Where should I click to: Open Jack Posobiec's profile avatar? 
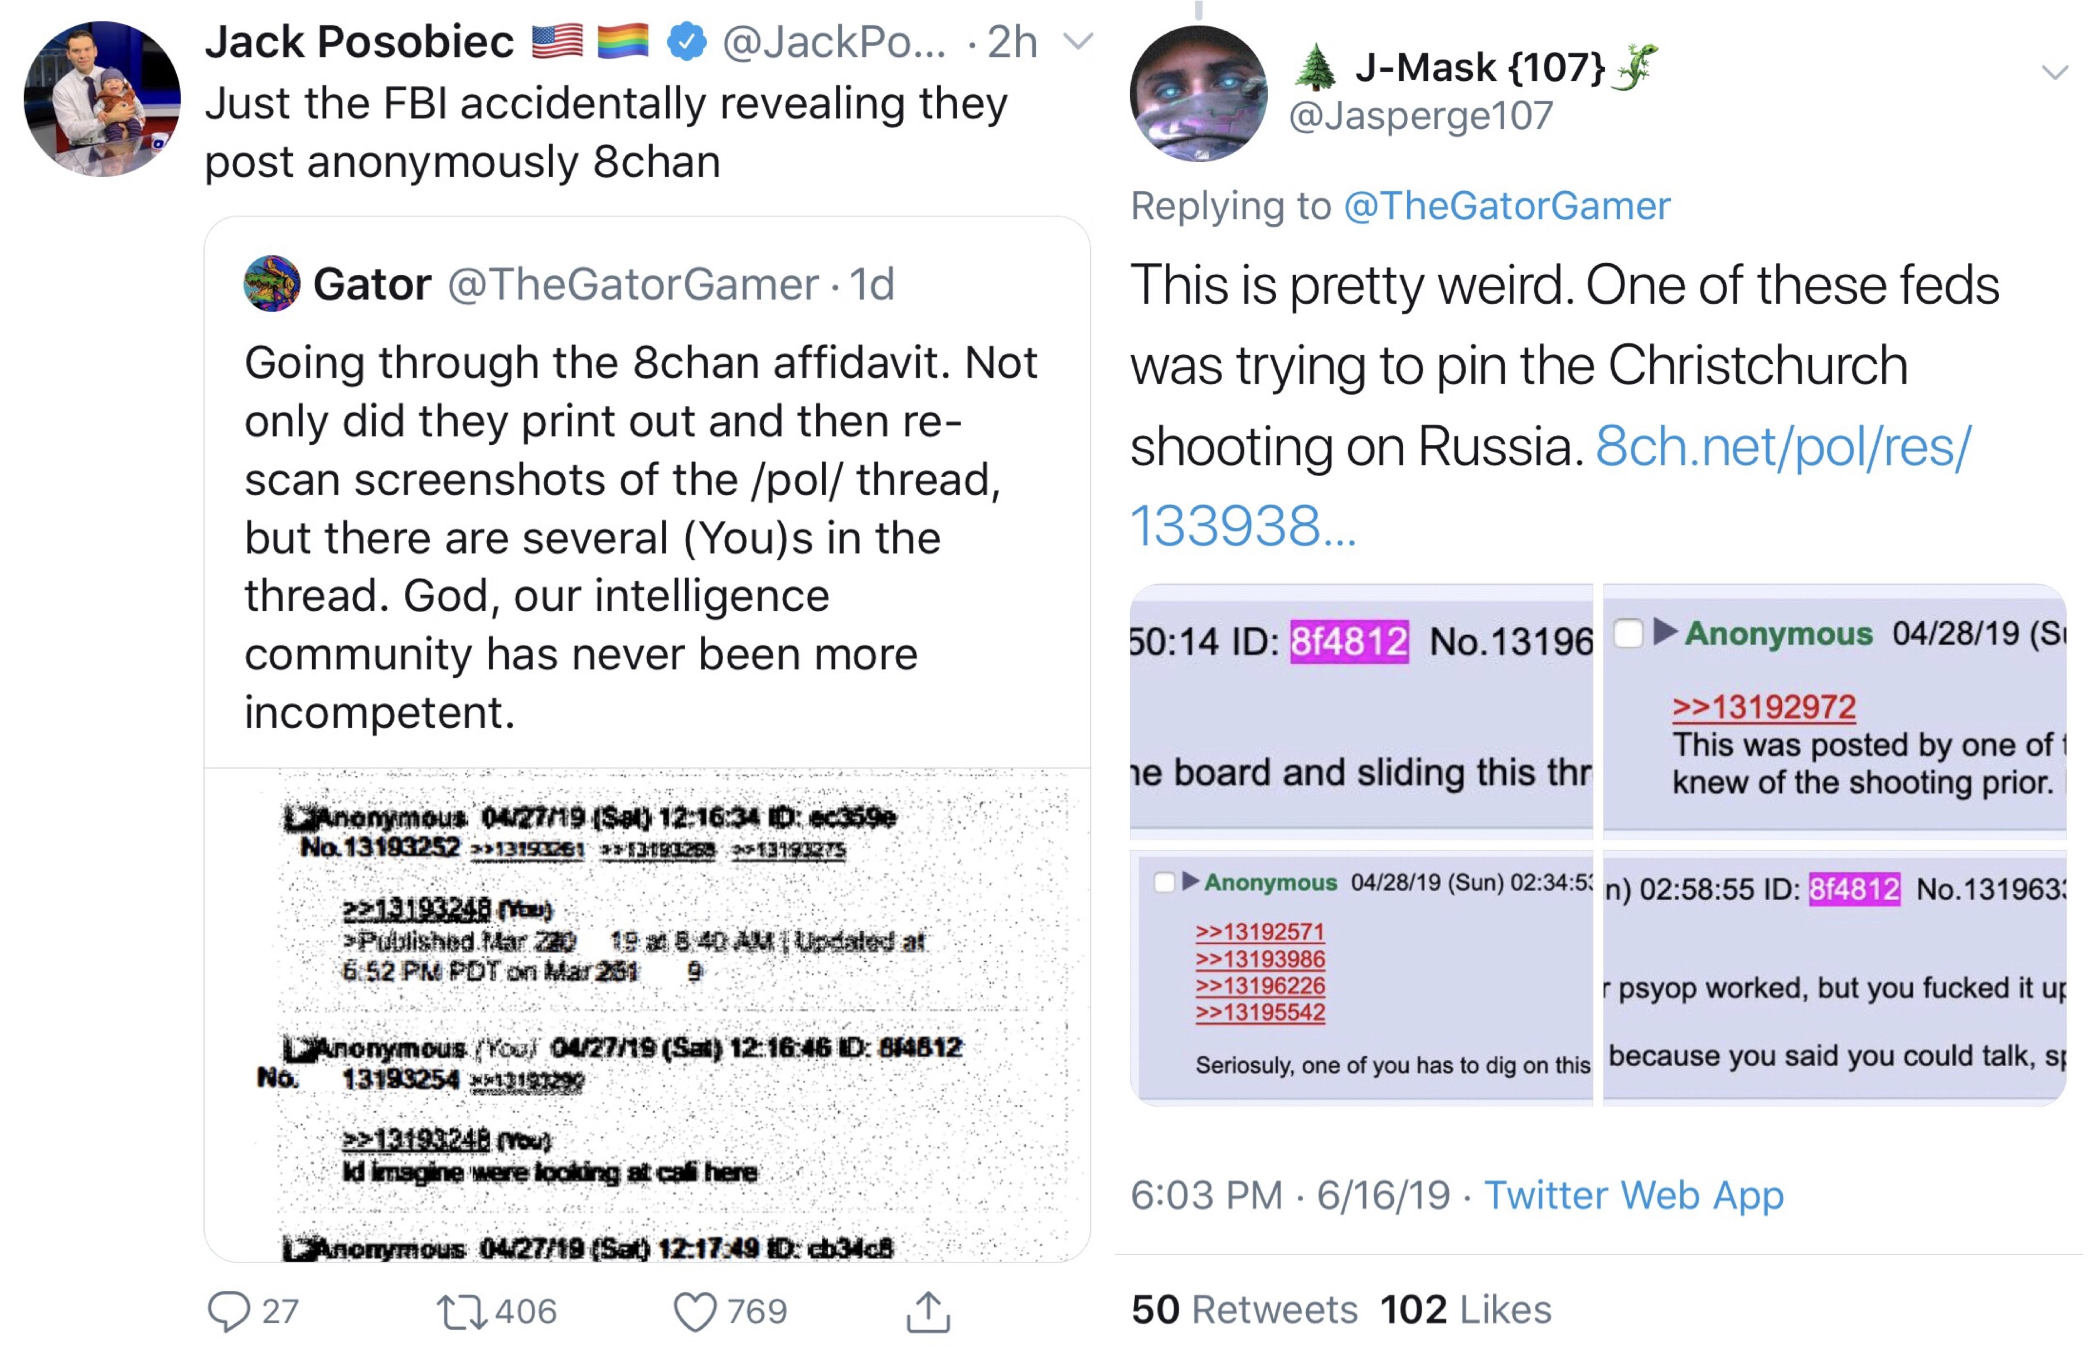[x=102, y=99]
